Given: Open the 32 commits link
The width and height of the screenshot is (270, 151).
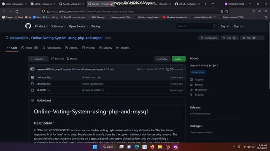Looking at the screenshot, I should 174,69.
